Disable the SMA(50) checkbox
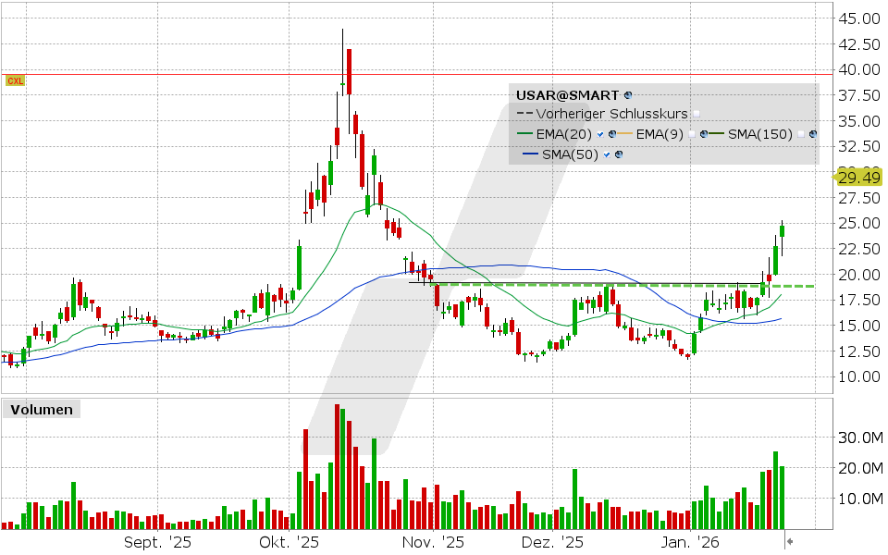The width and height of the screenshot is (888, 555). coord(606,154)
